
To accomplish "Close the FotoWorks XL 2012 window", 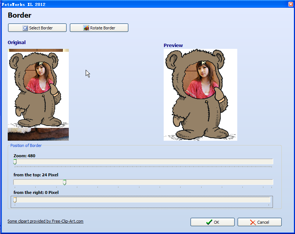I will click(x=291, y=3).
